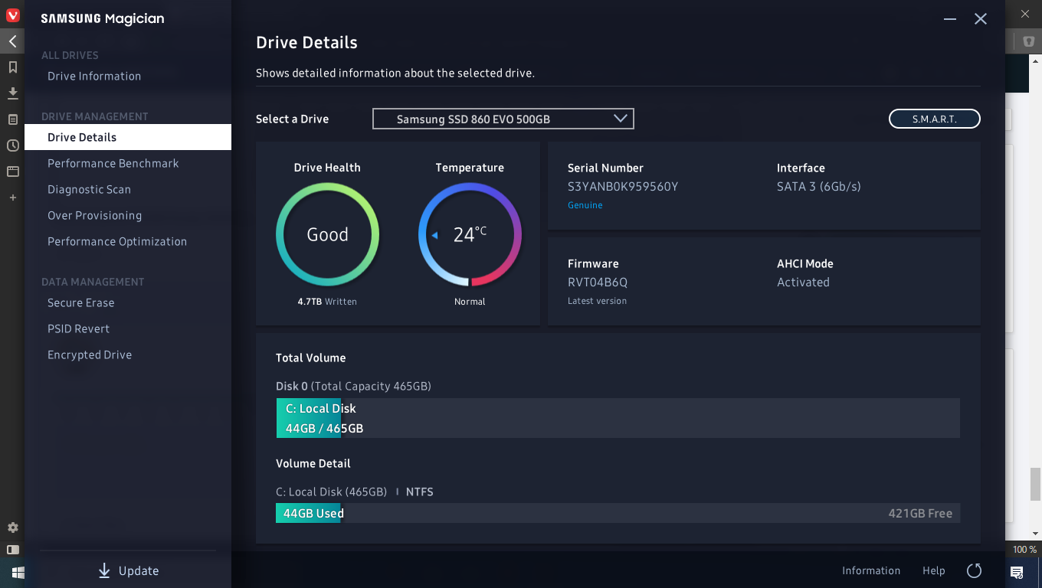Click the C: Local Disk (465GB) NTFS label
Screen dimensions: 1042x588
355,492
